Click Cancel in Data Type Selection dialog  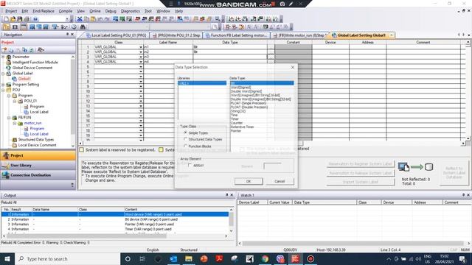[280, 181]
